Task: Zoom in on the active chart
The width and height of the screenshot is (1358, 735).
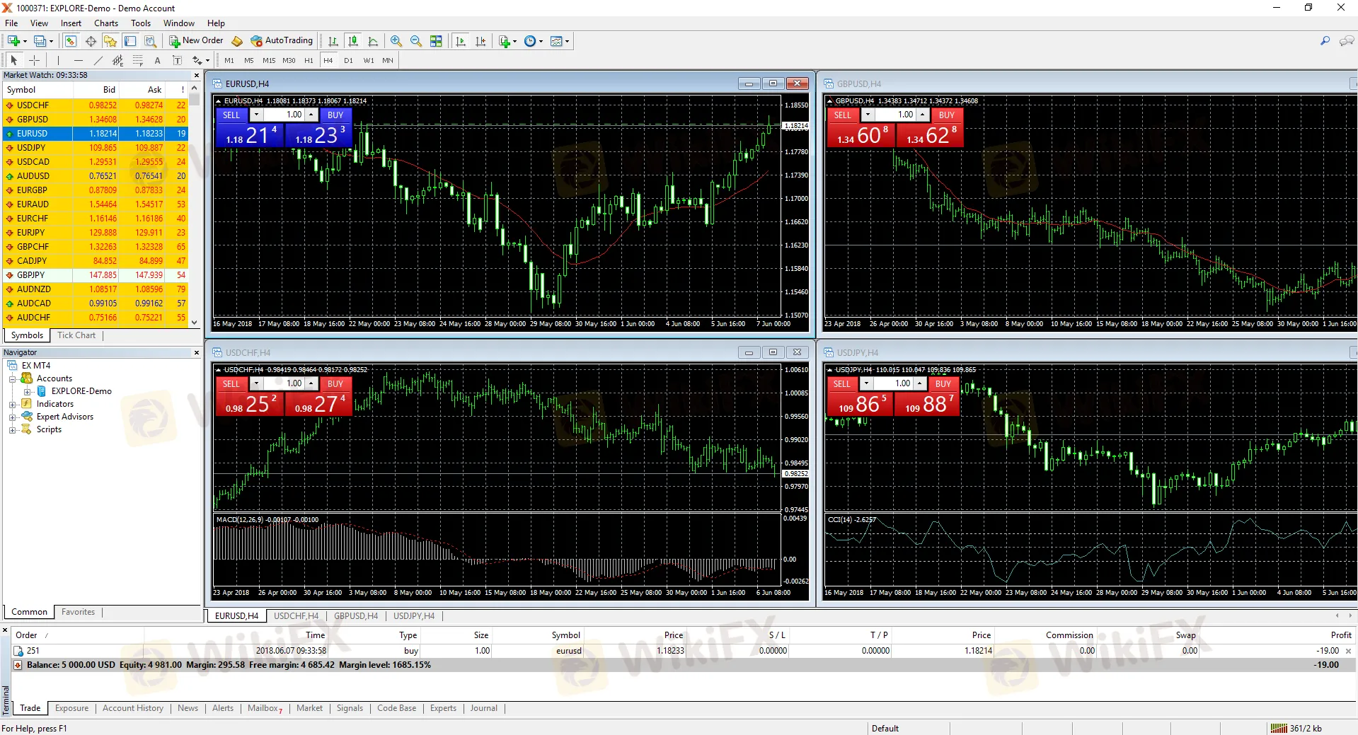Action: coord(396,41)
